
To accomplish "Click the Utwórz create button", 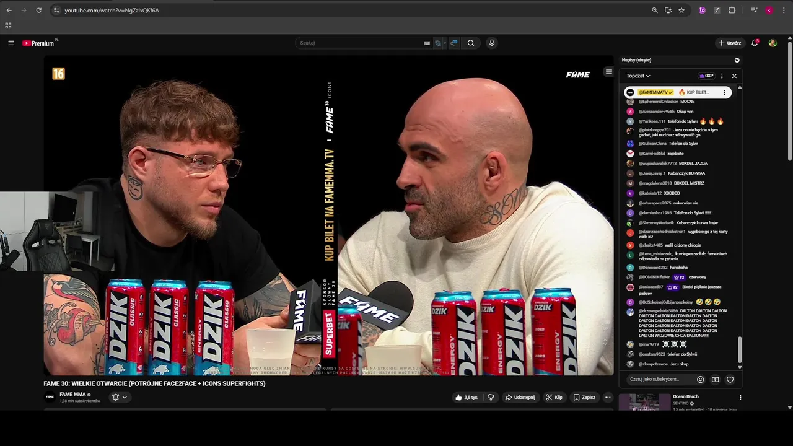I will pyautogui.click(x=730, y=43).
